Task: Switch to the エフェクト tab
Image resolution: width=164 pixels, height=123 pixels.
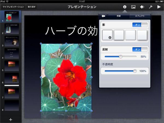Action: click(x=140, y=16)
